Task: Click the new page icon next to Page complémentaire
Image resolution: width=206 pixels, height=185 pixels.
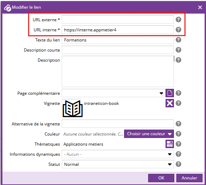Action: pos(170,93)
